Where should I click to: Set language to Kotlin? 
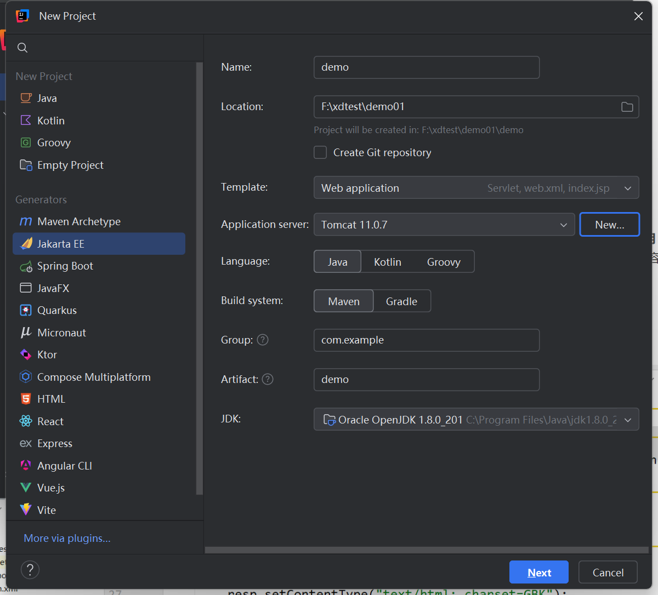tap(388, 262)
